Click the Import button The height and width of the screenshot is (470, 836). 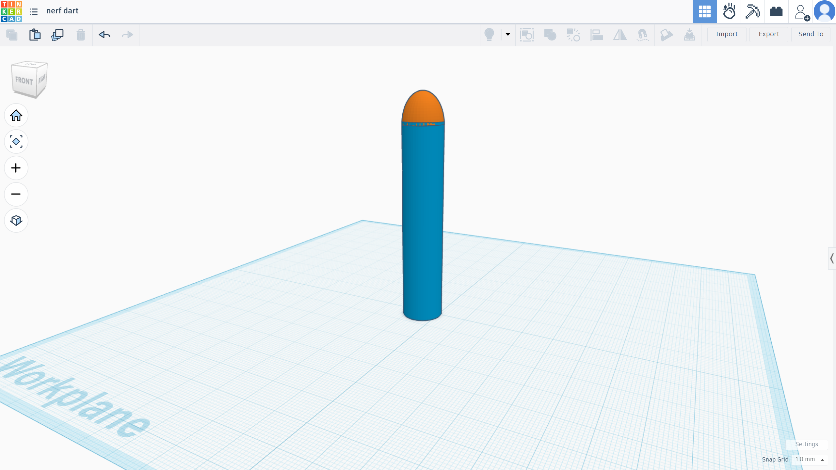(727, 34)
